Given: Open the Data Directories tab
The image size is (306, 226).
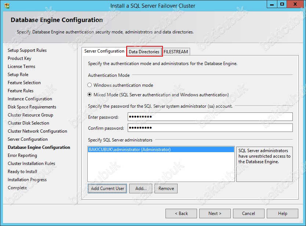Looking at the screenshot, I should (x=144, y=51).
